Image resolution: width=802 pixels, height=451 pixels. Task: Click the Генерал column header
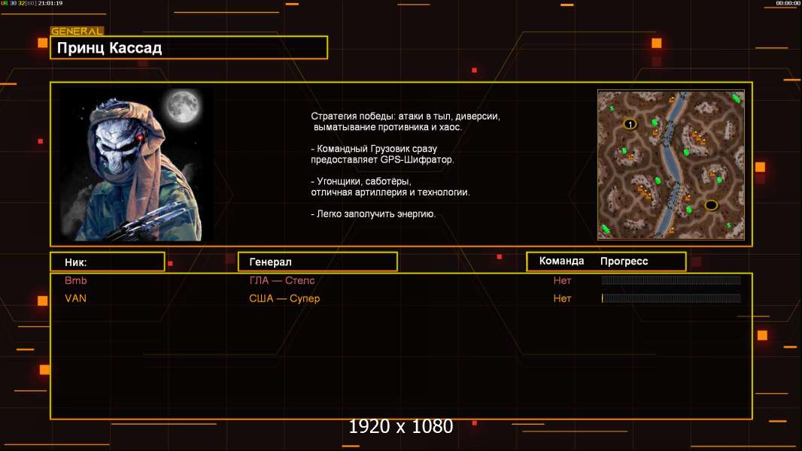(317, 262)
